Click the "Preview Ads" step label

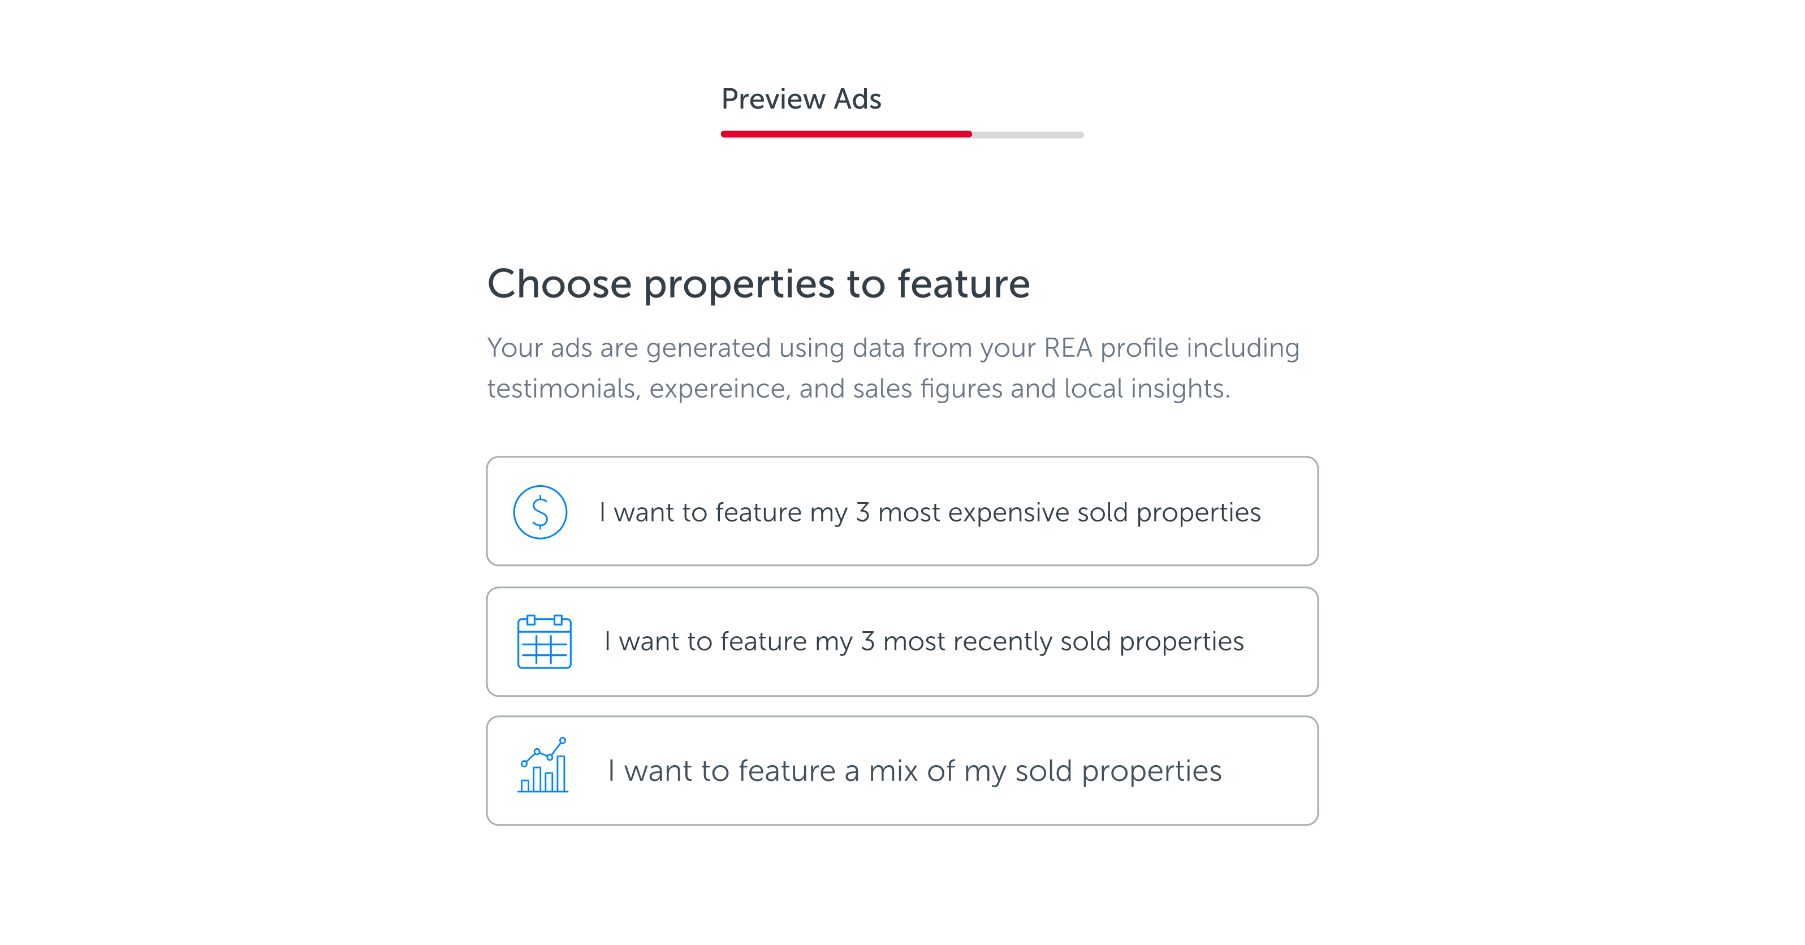click(801, 99)
